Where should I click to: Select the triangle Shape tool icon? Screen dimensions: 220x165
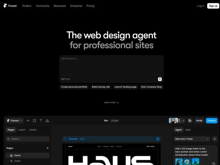[x=47, y=121]
